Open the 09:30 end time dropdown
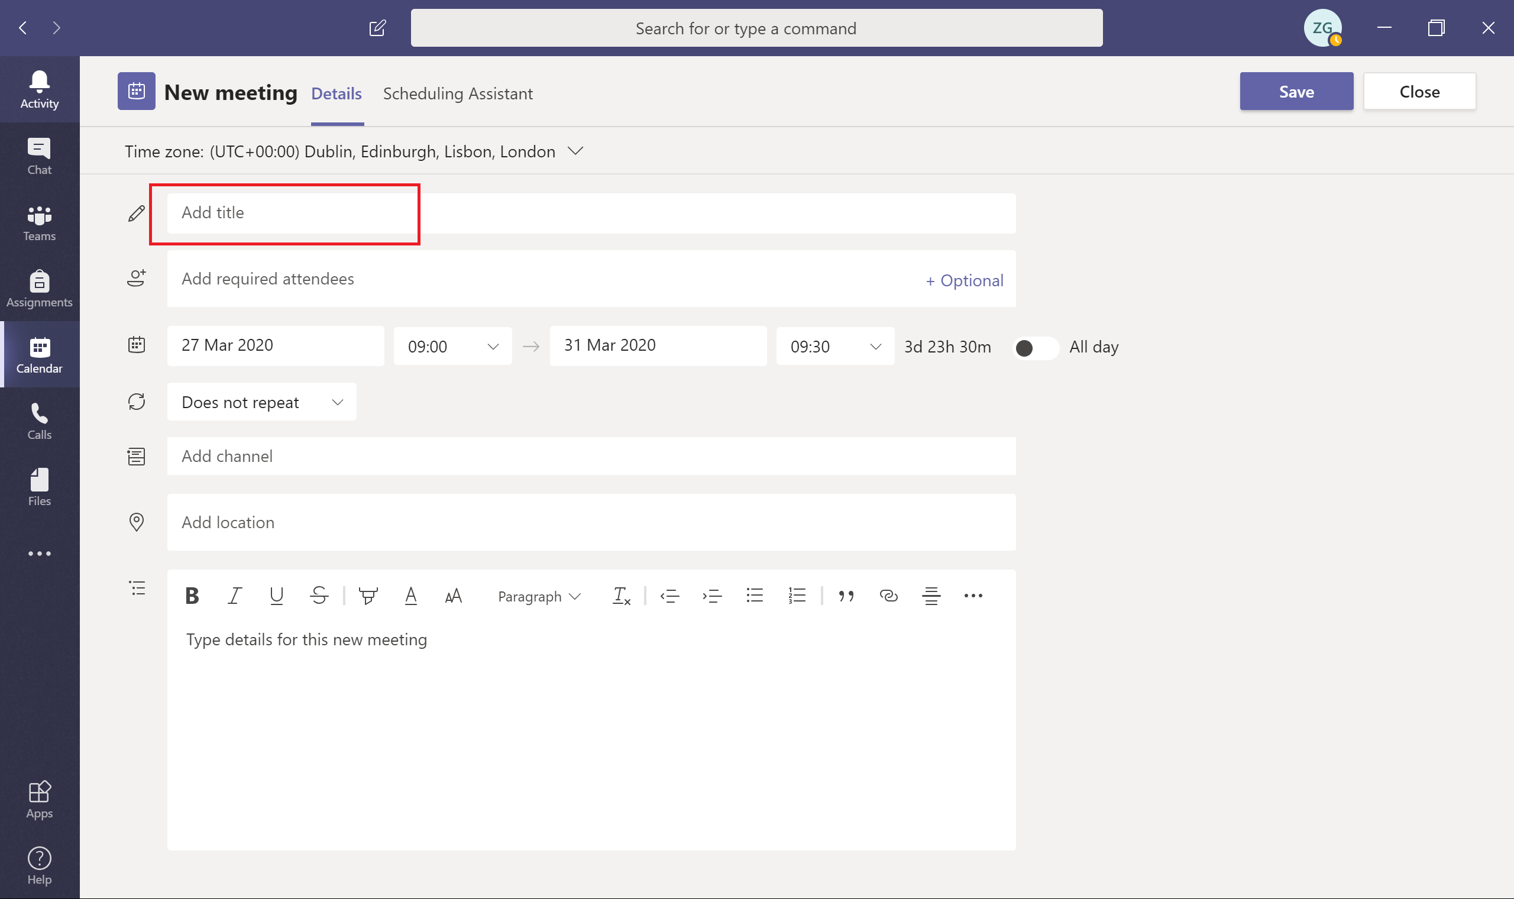Viewport: 1514px width, 899px height. tap(835, 347)
